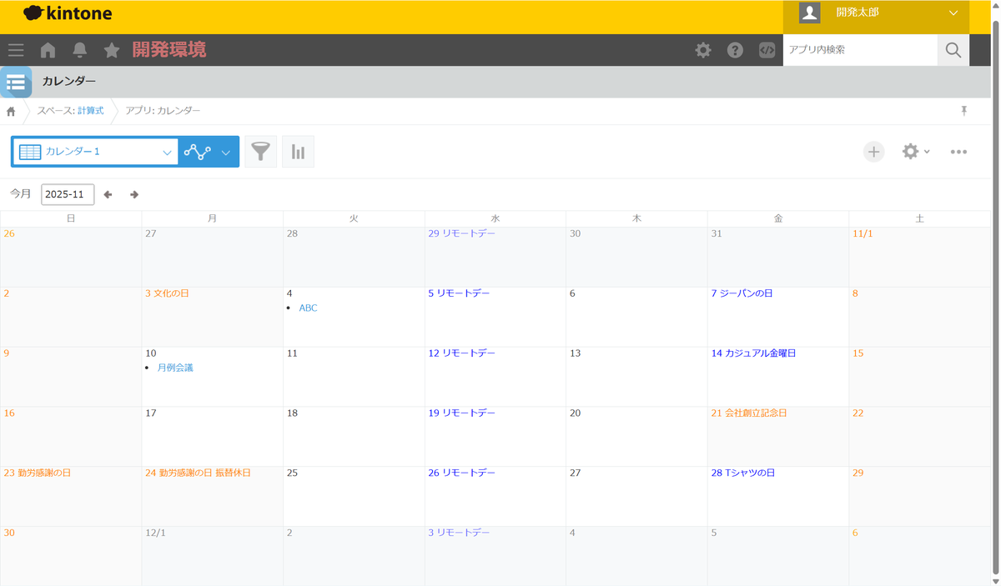Open the help question mark icon
Viewport: 1001px width, 586px height.
[735, 50]
